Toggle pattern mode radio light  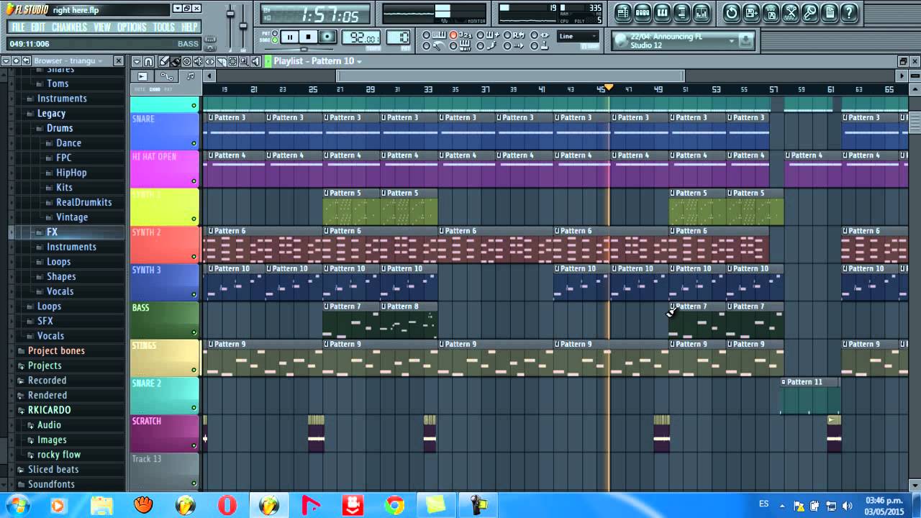coord(274,33)
